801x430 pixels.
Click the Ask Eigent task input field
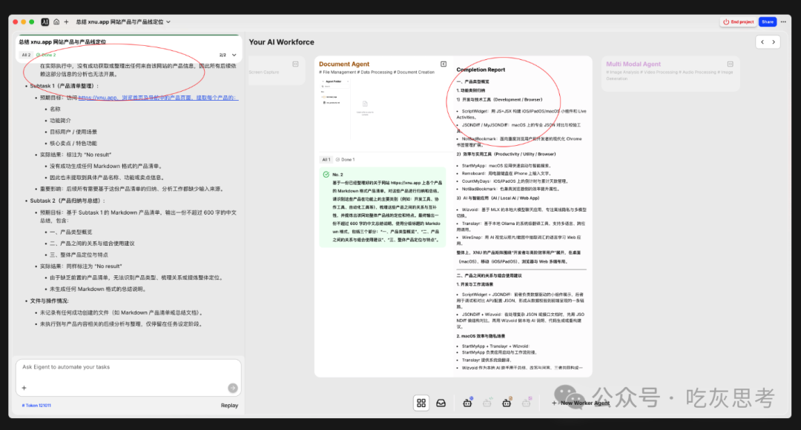[x=129, y=367]
